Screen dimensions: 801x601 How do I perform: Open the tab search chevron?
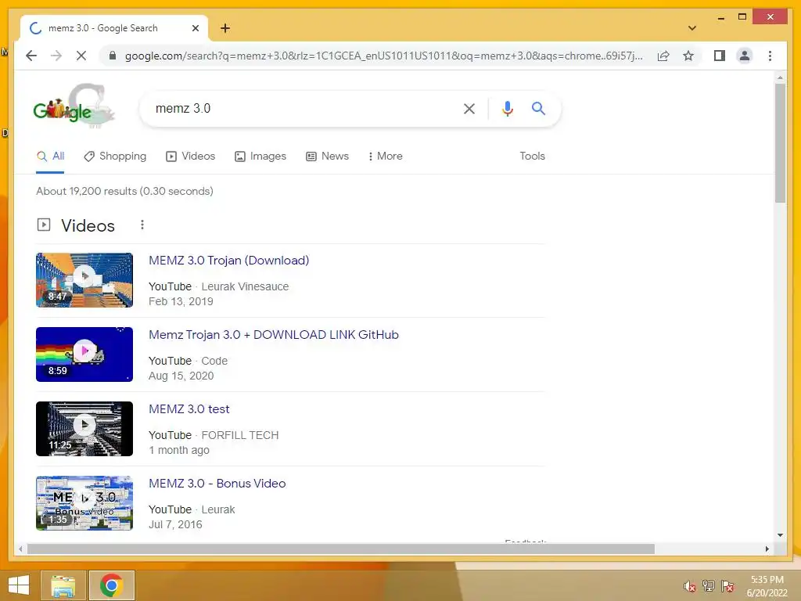692,28
